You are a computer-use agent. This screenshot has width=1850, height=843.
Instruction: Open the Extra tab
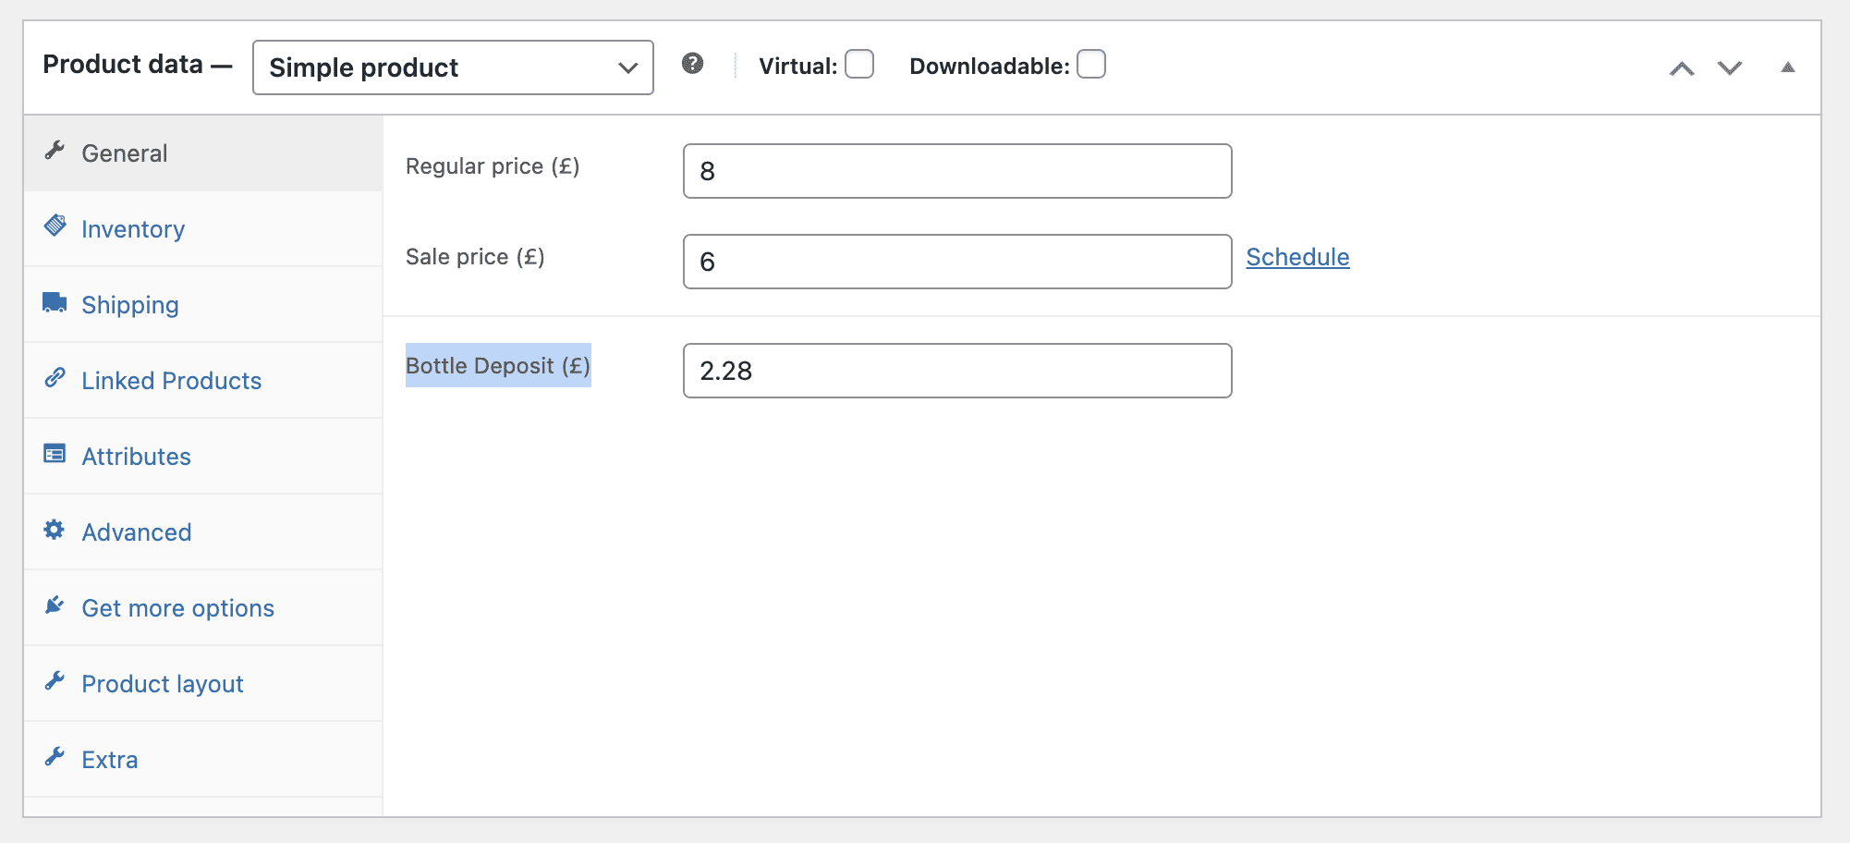pyautogui.click(x=109, y=758)
